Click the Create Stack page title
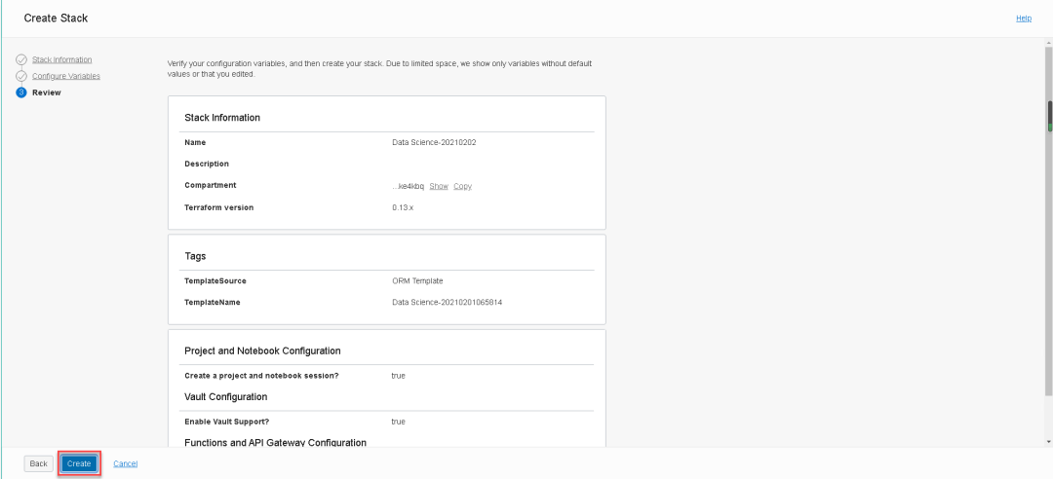Viewport: 1053px width, 479px height. point(60,18)
